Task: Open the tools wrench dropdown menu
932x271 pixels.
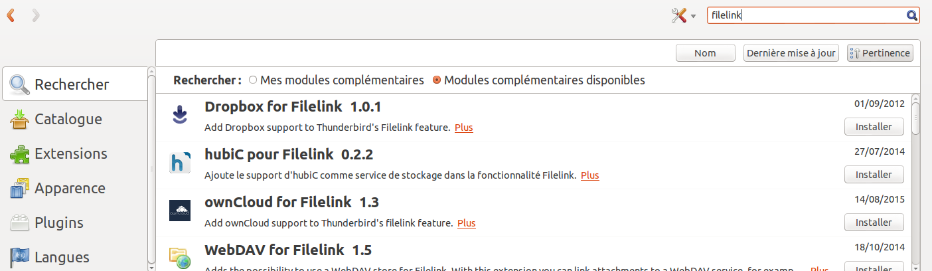Action: [683, 16]
